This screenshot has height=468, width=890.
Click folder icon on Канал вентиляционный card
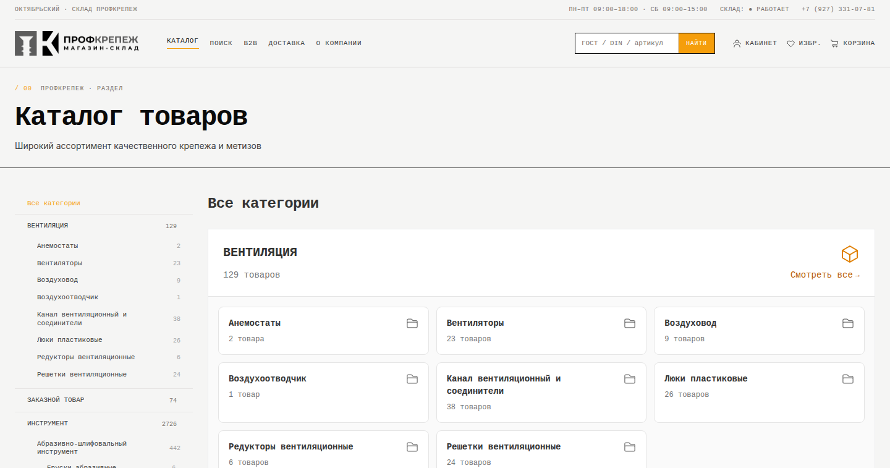(x=630, y=379)
